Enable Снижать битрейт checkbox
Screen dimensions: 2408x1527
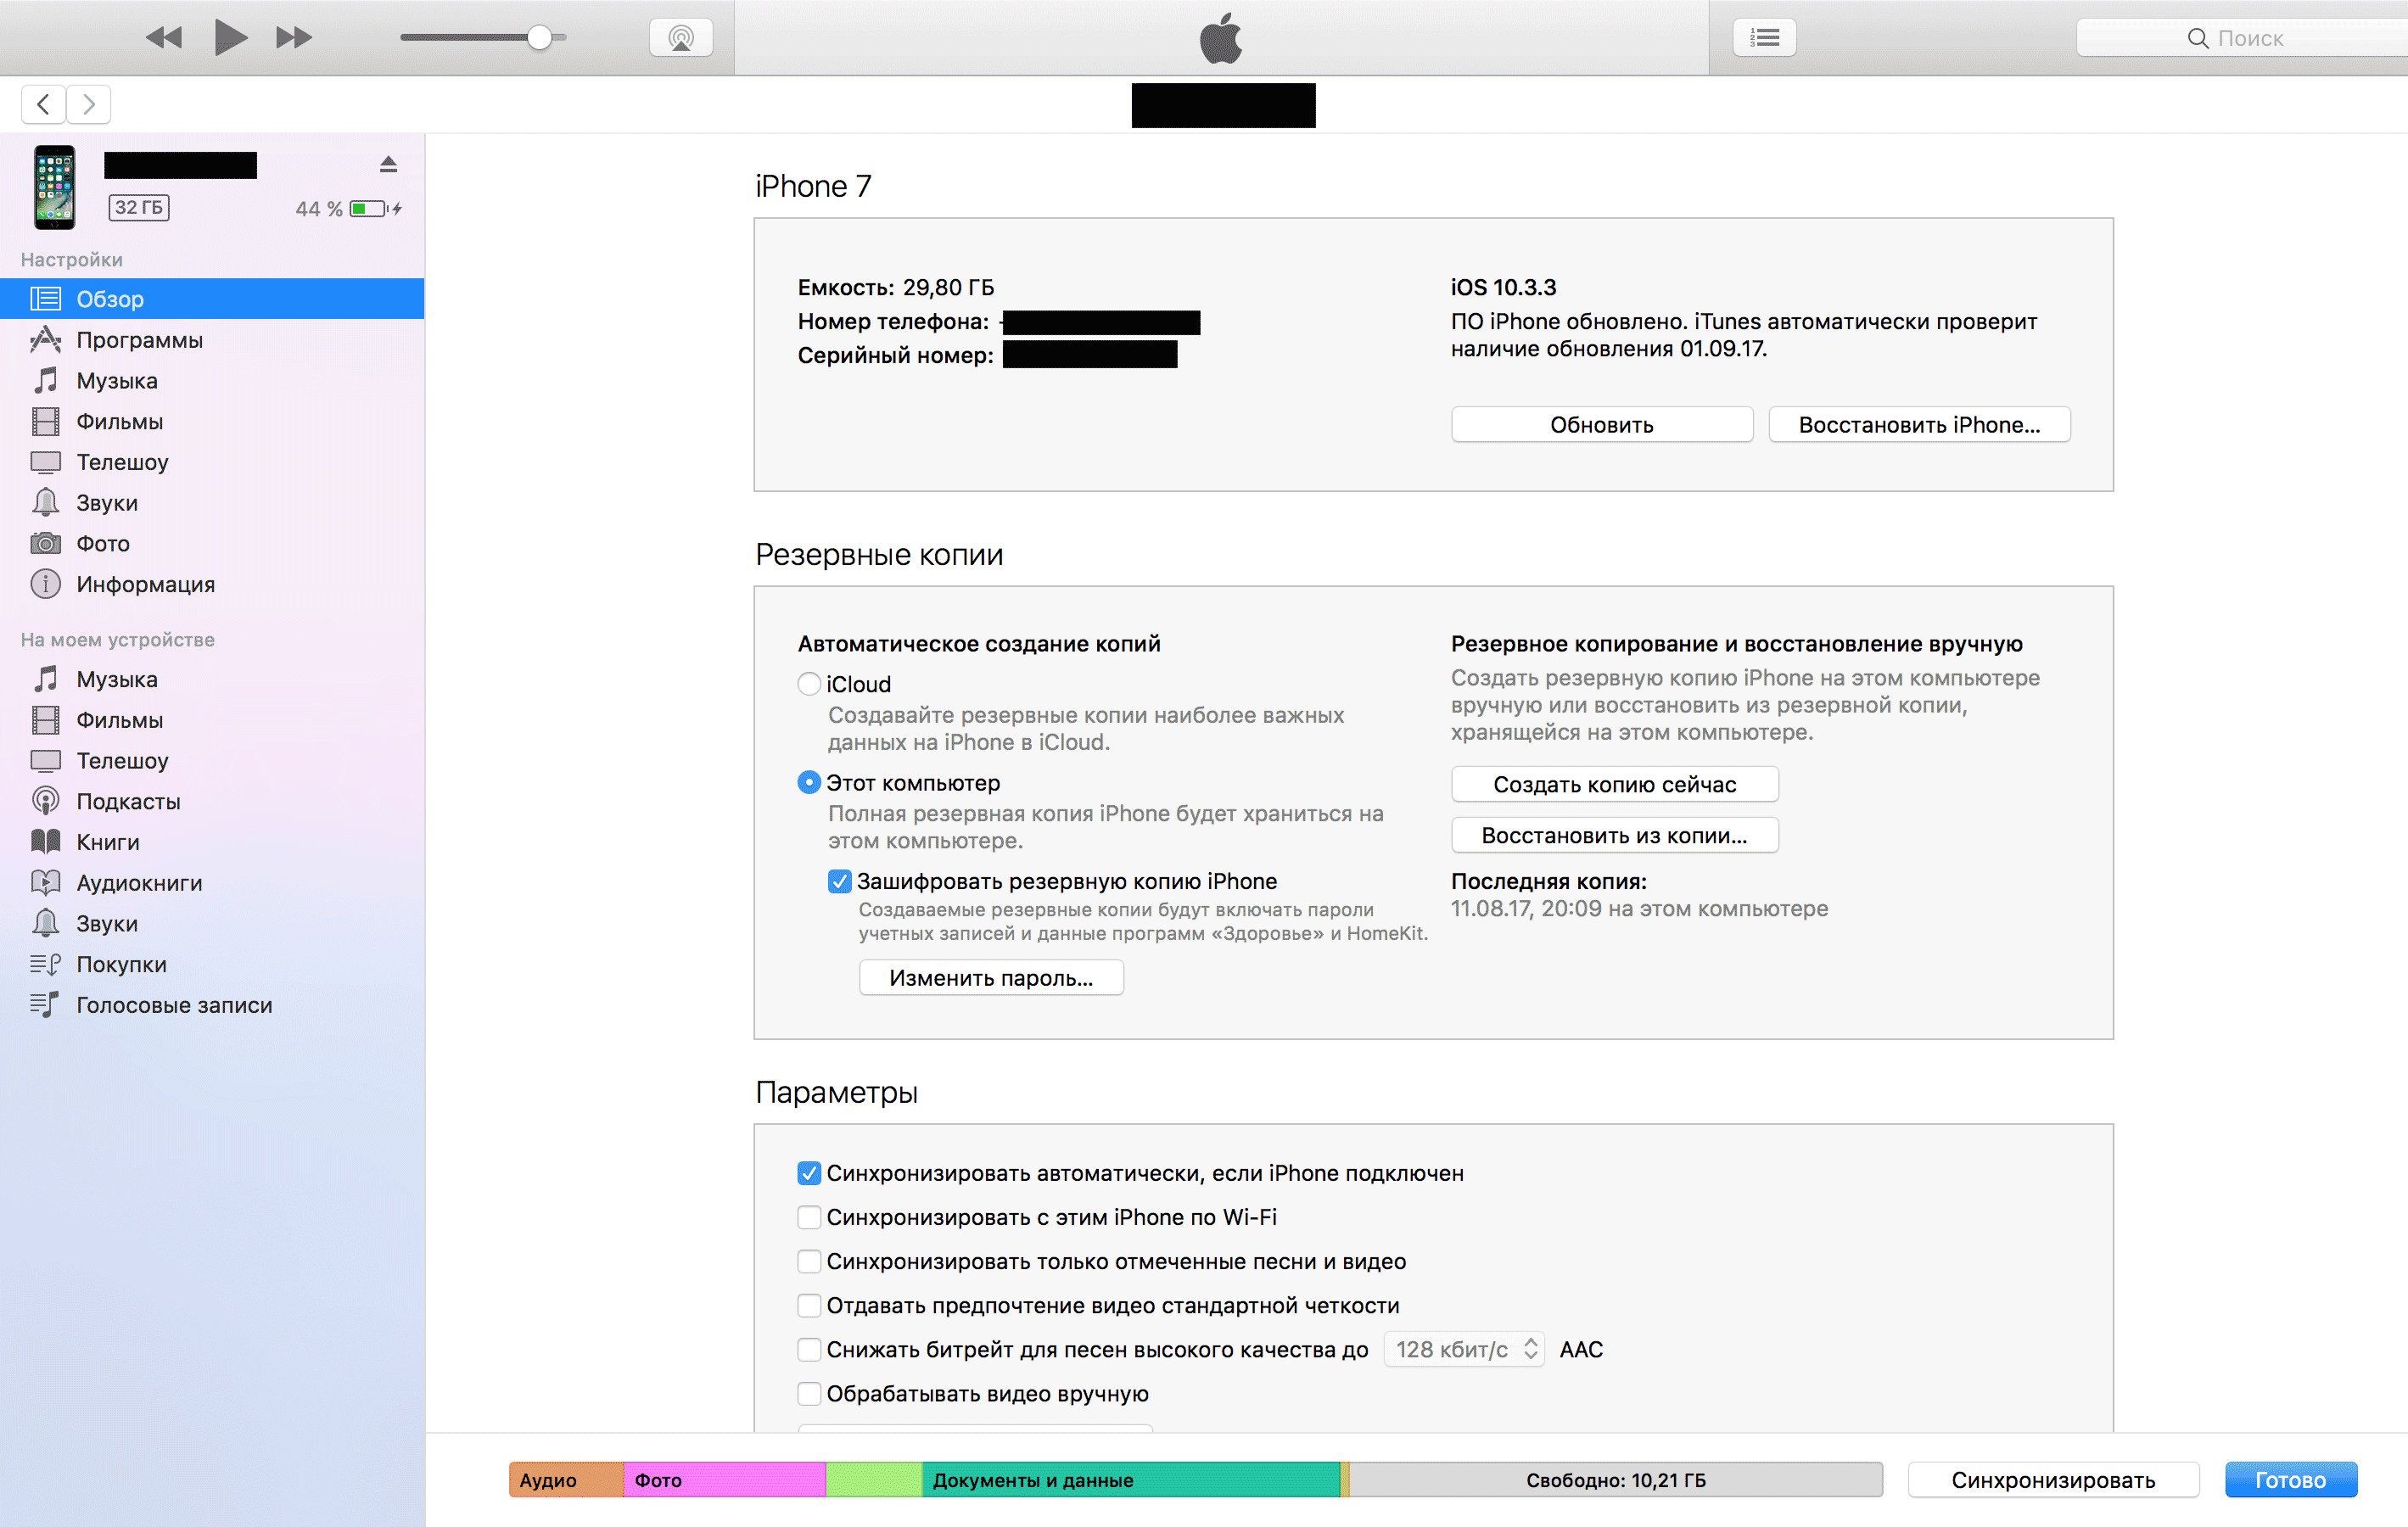pos(809,1349)
